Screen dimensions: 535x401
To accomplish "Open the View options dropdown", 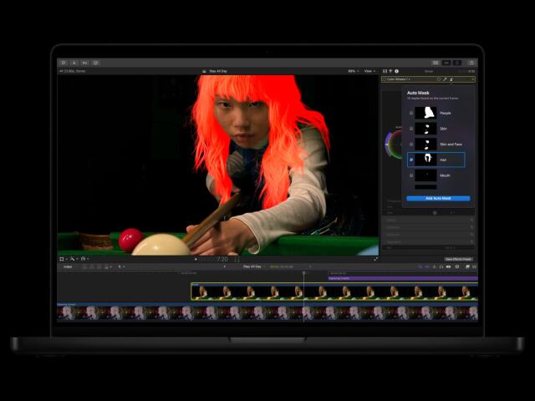I will pyautogui.click(x=369, y=71).
